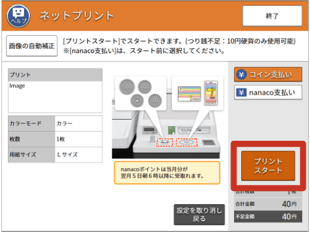Click the 枚数 label cell
Image resolution: width=310 pixels, height=232 pixels.
click(x=31, y=139)
